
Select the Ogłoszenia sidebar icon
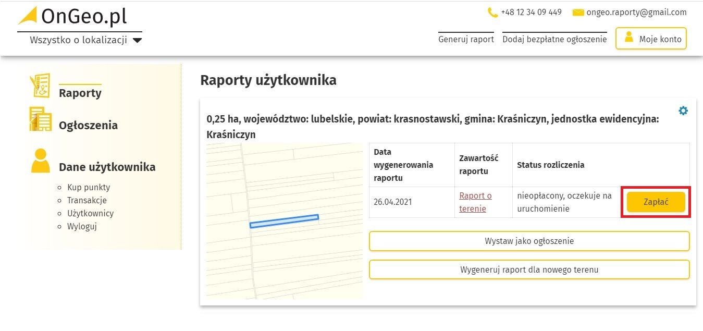tap(40, 119)
